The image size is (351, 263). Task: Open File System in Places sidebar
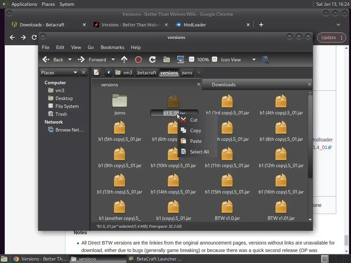63,106
